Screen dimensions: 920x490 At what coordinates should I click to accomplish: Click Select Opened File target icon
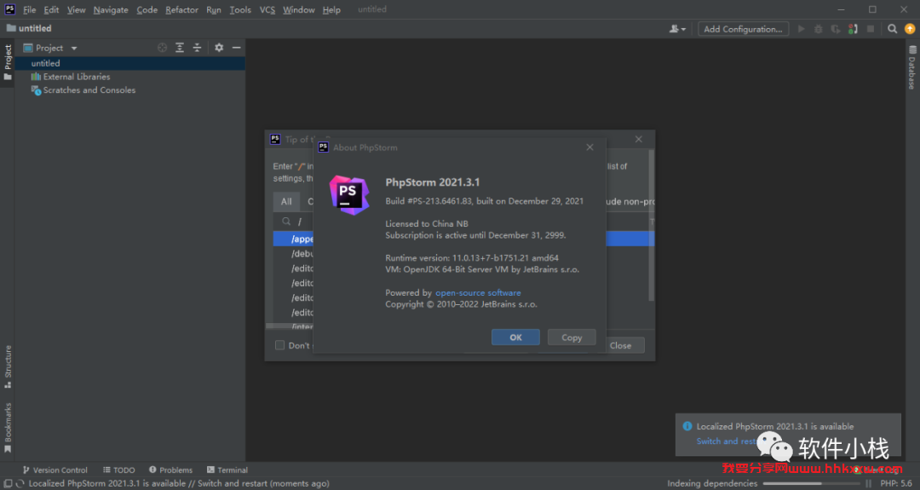163,48
